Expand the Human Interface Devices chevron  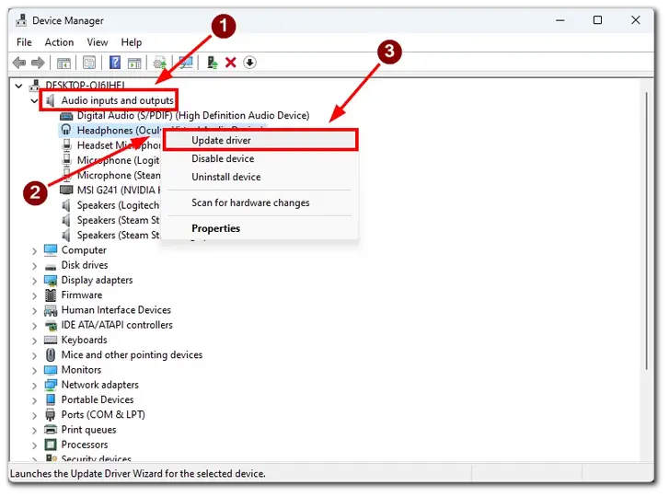[x=34, y=311]
